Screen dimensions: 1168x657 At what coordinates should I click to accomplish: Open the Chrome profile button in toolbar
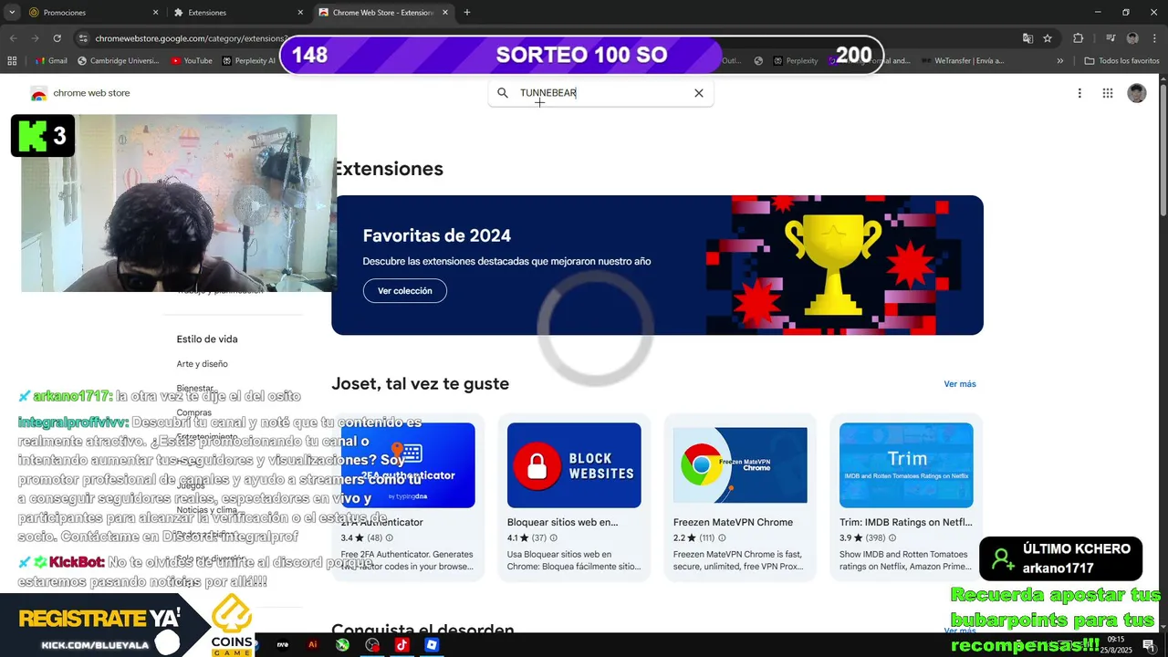pyautogui.click(x=1132, y=38)
